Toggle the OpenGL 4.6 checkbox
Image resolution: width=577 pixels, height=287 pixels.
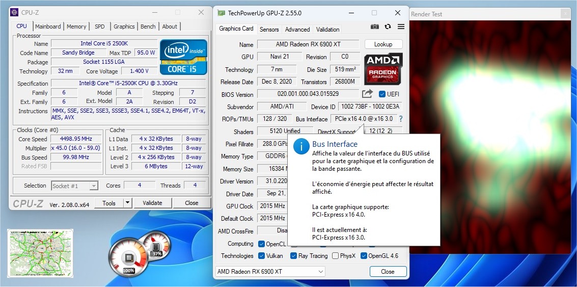364,256
